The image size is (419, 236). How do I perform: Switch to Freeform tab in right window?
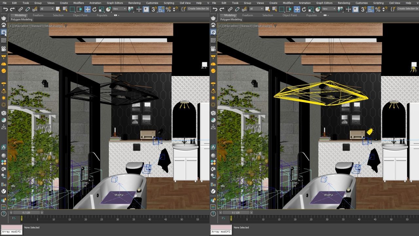coord(247,15)
